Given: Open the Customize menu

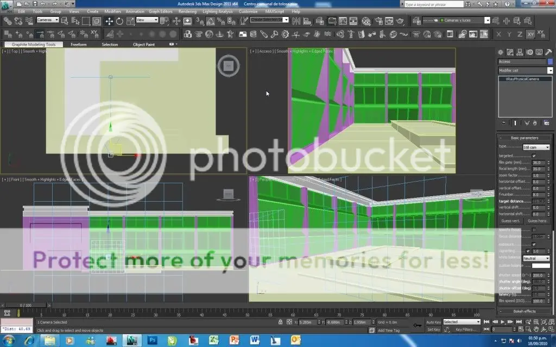Looking at the screenshot, I should point(248,11).
